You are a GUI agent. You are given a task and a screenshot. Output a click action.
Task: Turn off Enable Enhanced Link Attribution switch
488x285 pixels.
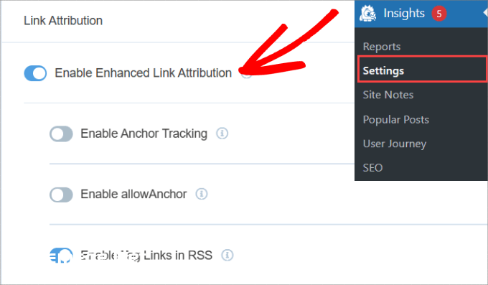coord(35,73)
